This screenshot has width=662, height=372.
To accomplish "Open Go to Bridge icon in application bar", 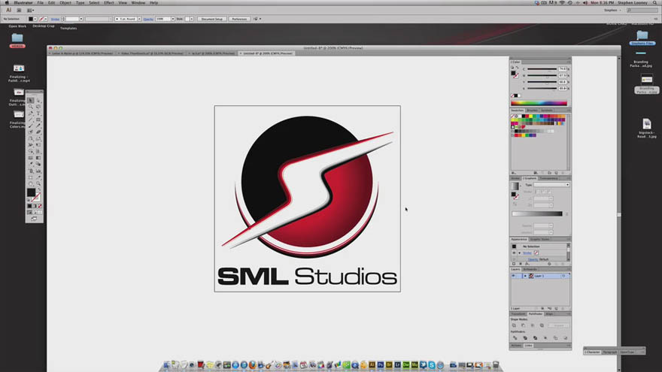I will pyautogui.click(x=19, y=10).
